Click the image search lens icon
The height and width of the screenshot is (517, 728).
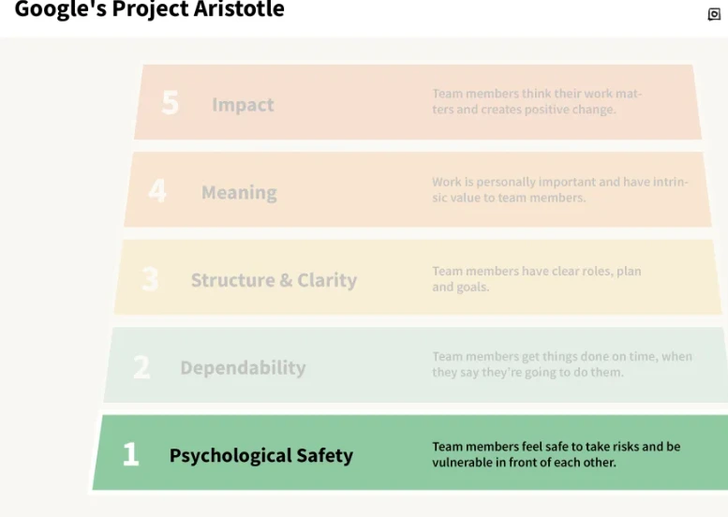[x=714, y=14]
